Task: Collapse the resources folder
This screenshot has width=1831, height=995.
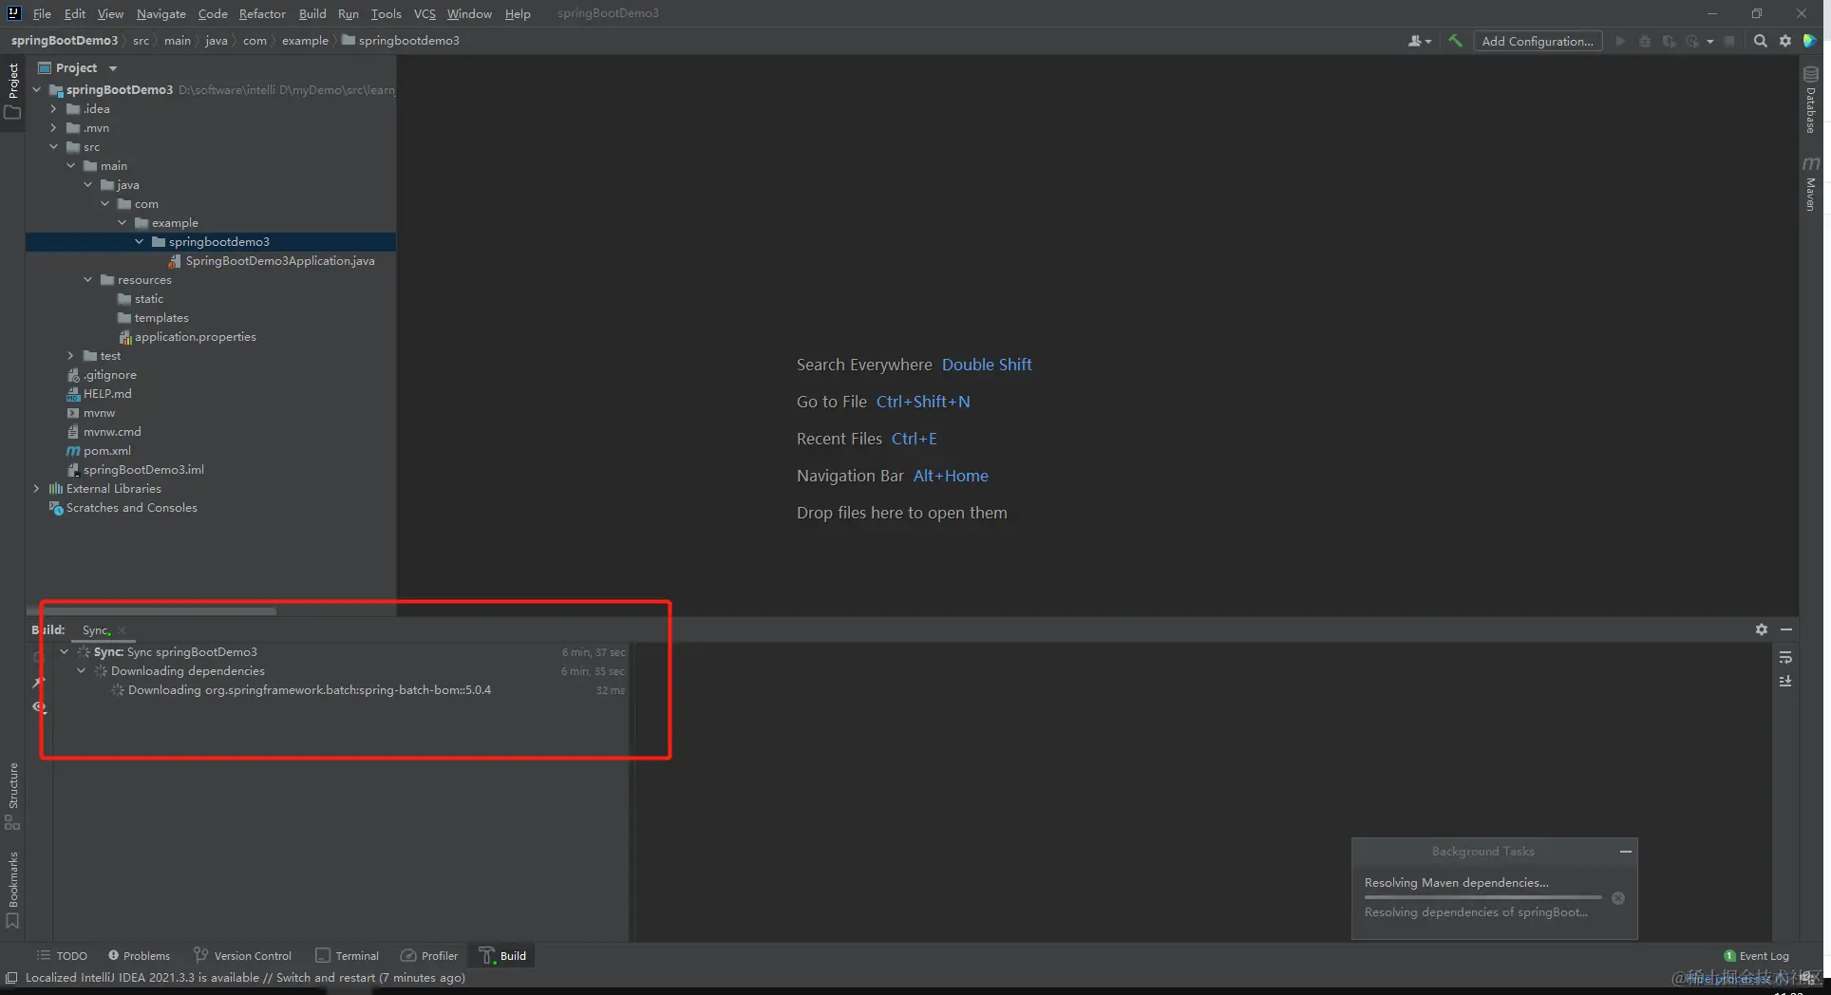Action: pyautogui.click(x=87, y=280)
